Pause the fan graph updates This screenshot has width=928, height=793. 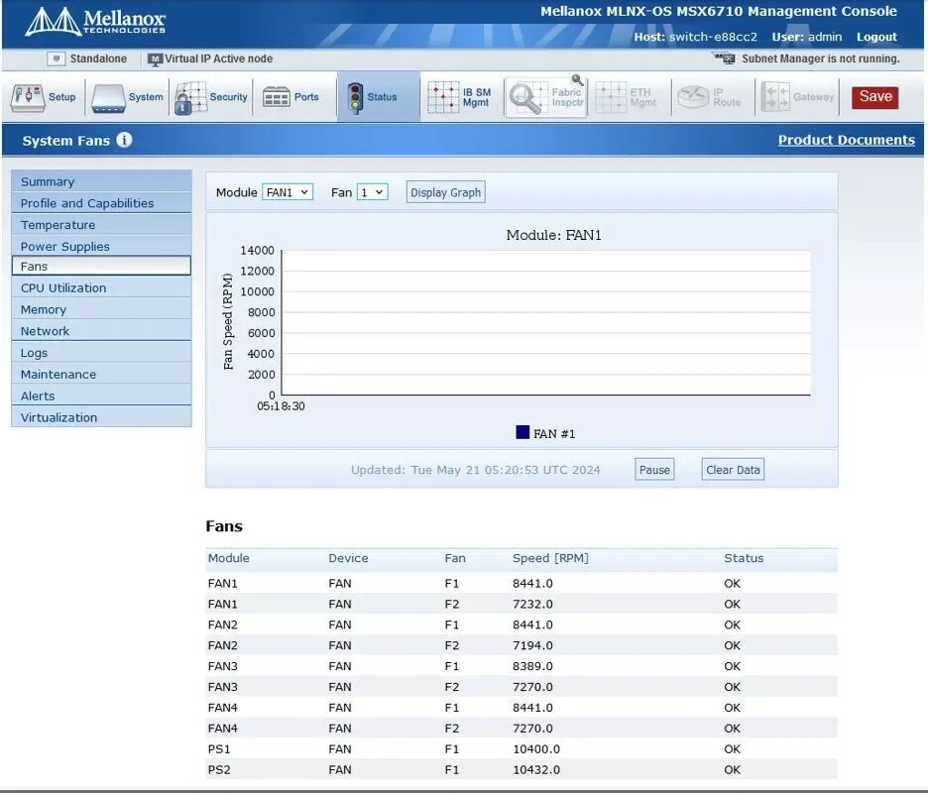point(654,470)
